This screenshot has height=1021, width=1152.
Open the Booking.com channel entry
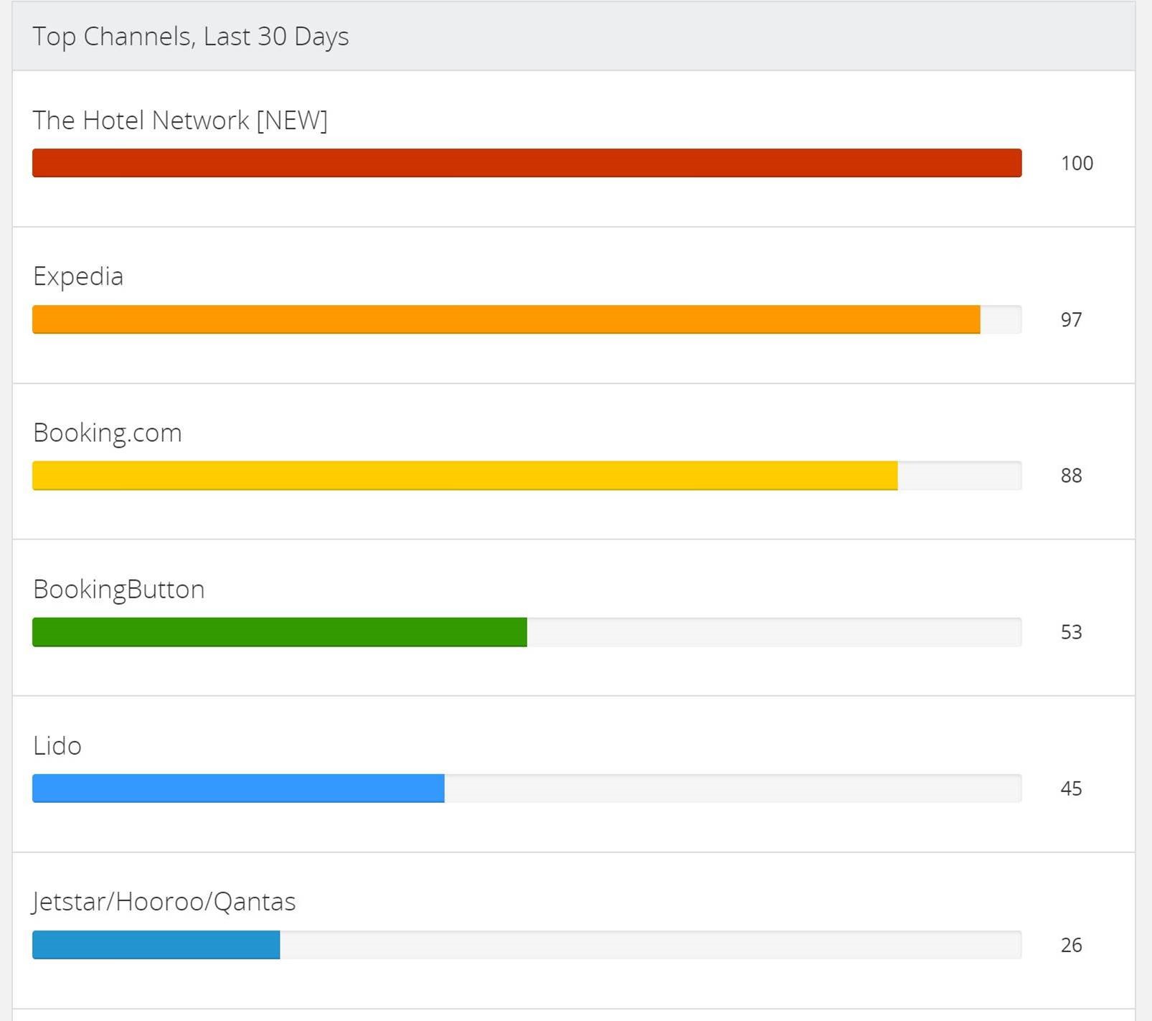107,432
